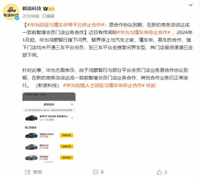Click the close X in price dialog image
The width and height of the screenshot is (200, 177).
coord(72,104)
